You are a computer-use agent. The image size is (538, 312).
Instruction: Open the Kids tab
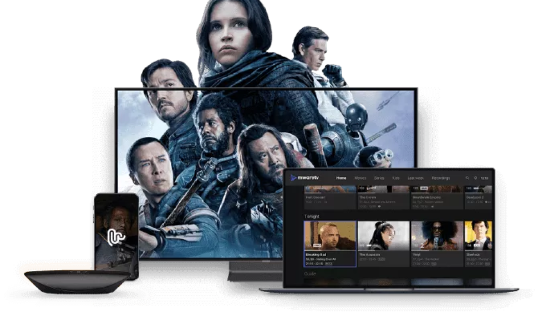coord(396,178)
